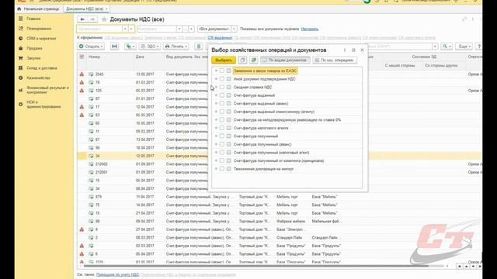
Task: Expand Счет-фактура полученный (налоговый агент) node
Action: click(x=216, y=153)
